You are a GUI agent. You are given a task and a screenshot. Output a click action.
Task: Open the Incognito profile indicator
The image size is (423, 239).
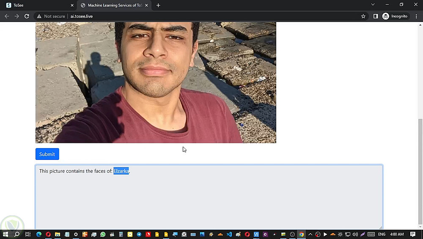(x=395, y=16)
